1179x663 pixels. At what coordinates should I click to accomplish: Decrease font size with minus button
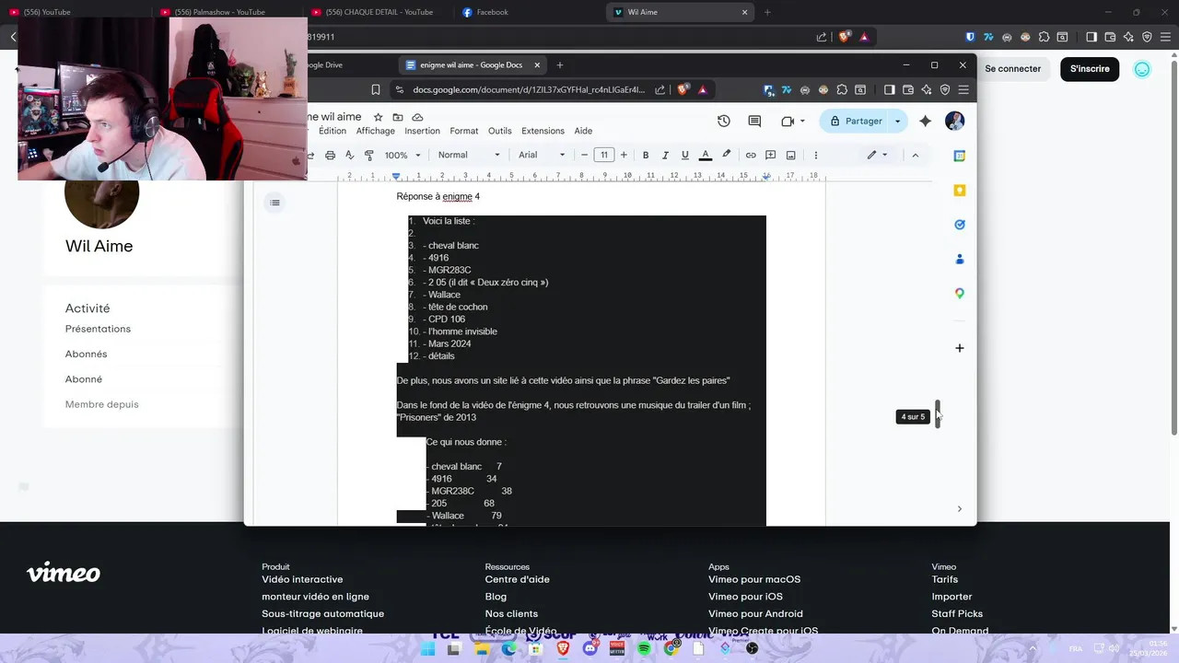(x=584, y=155)
